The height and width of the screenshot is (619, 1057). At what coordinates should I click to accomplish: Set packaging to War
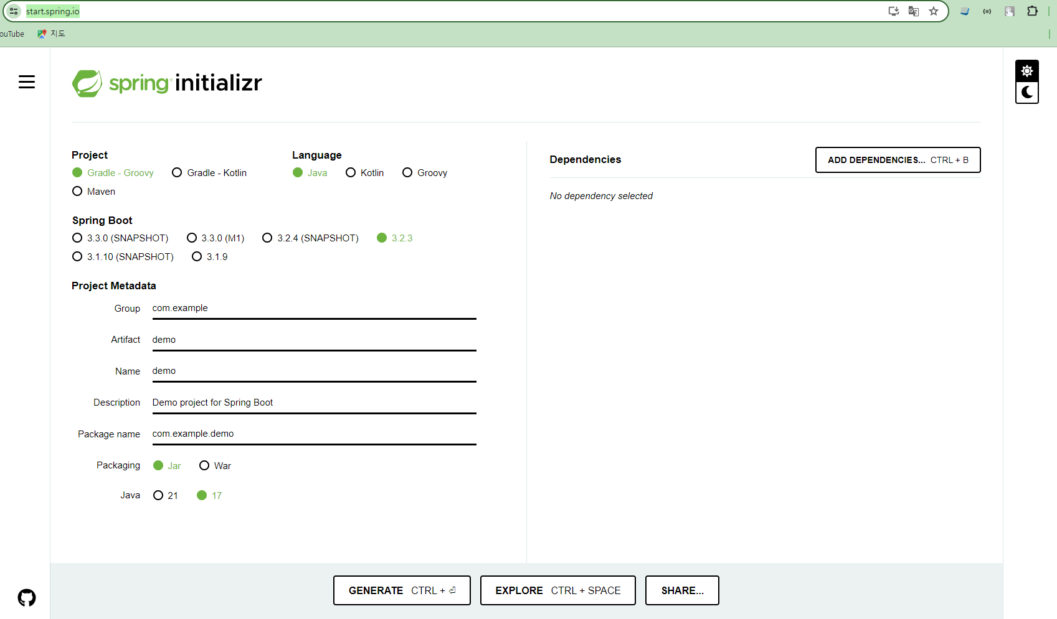click(x=215, y=466)
